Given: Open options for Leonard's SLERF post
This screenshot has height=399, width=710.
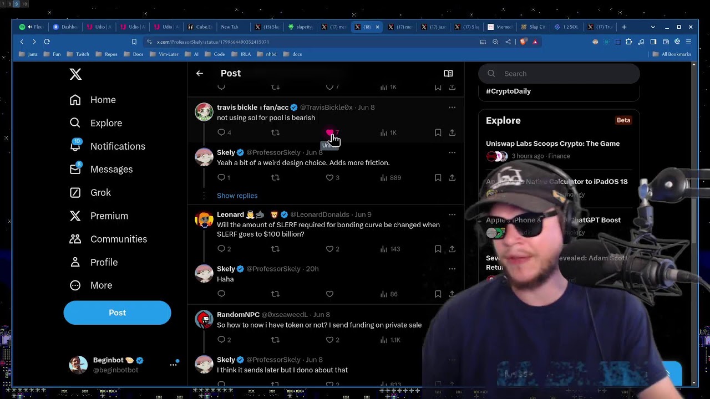Looking at the screenshot, I should [452, 214].
